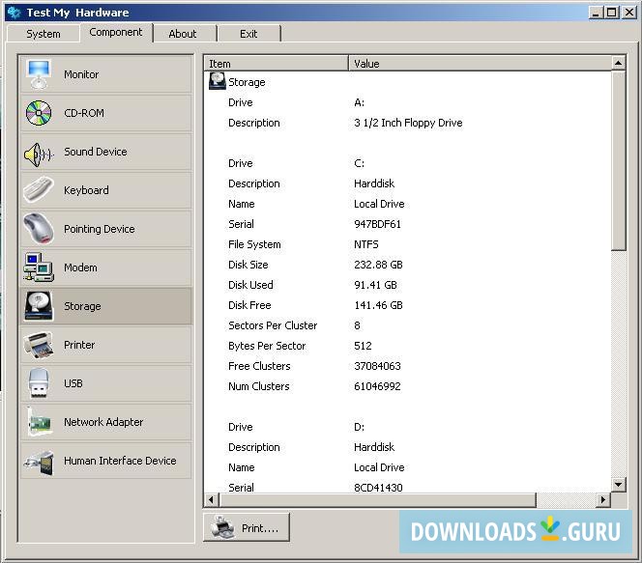Image resolution: width=642 pixels, height=563 pixels.
Task: Click the 'File System' row label
Action: [x=254, y=244]
